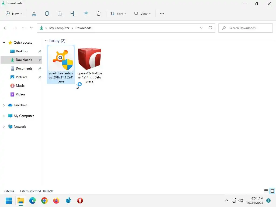Expand the My Computer tree node
The height and width of the screenshot is (207, 276).
click(4, 116)
